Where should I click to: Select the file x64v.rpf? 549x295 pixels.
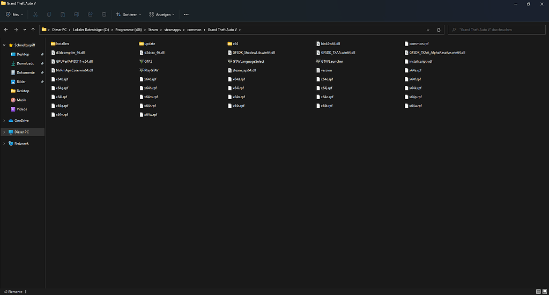(x=60, y=115)
